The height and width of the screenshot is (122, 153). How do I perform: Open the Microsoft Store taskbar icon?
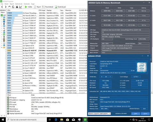pyautogui.click(x=68, y=120)
